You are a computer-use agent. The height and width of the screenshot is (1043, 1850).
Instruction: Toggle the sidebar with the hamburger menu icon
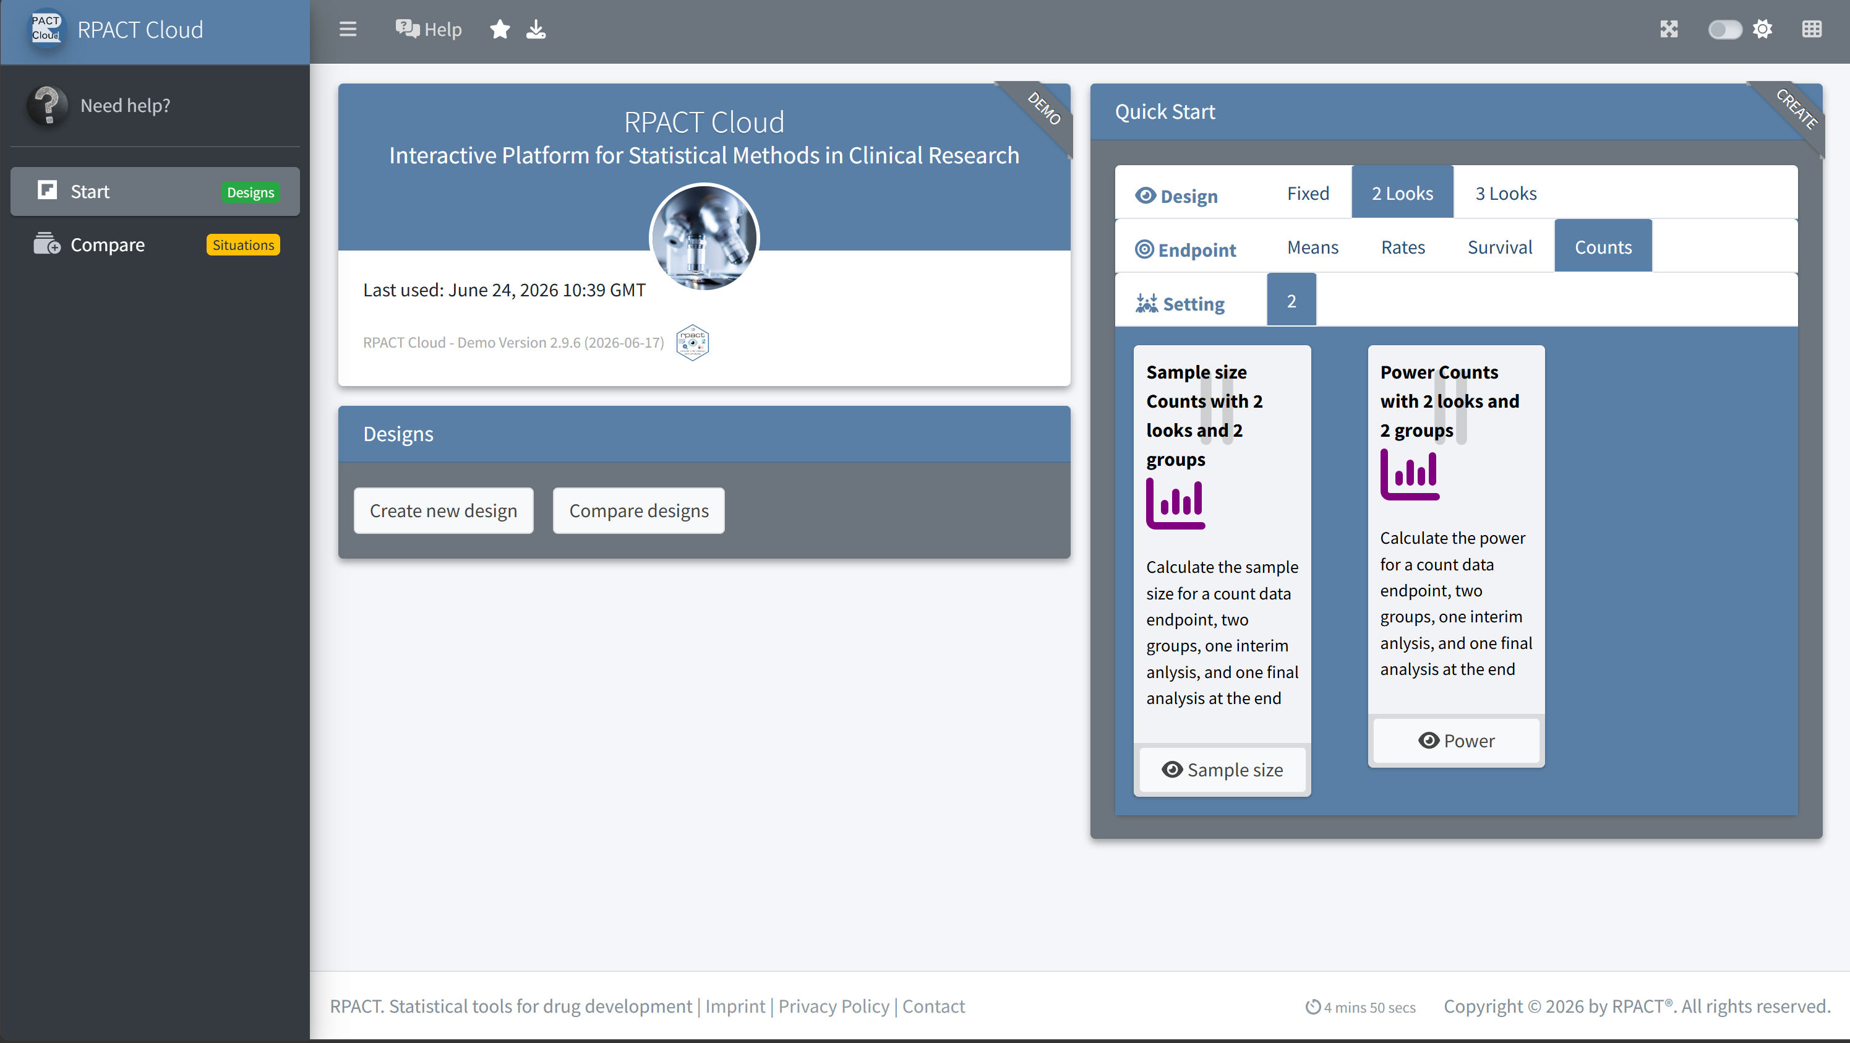pos(348,30)
